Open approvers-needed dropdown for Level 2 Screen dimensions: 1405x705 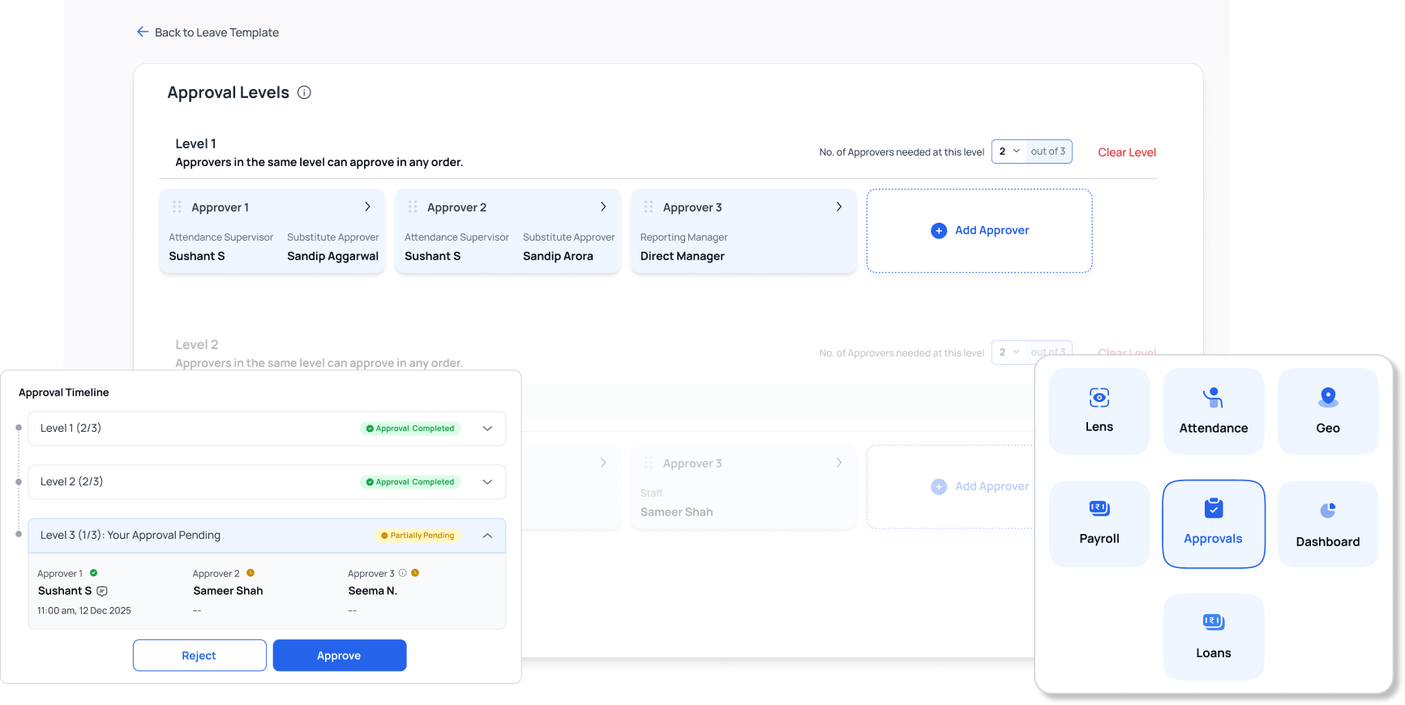(1009, 352)
